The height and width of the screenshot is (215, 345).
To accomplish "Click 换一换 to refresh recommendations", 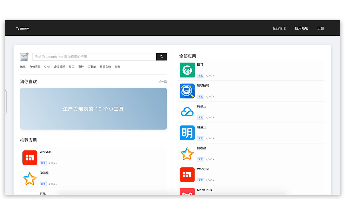I will point(163,82).
